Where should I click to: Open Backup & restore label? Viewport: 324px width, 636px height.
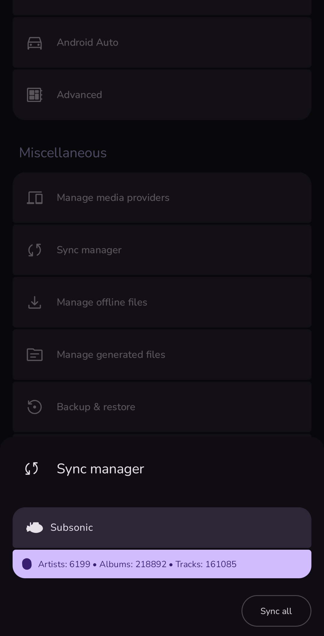tap(96, 407)
